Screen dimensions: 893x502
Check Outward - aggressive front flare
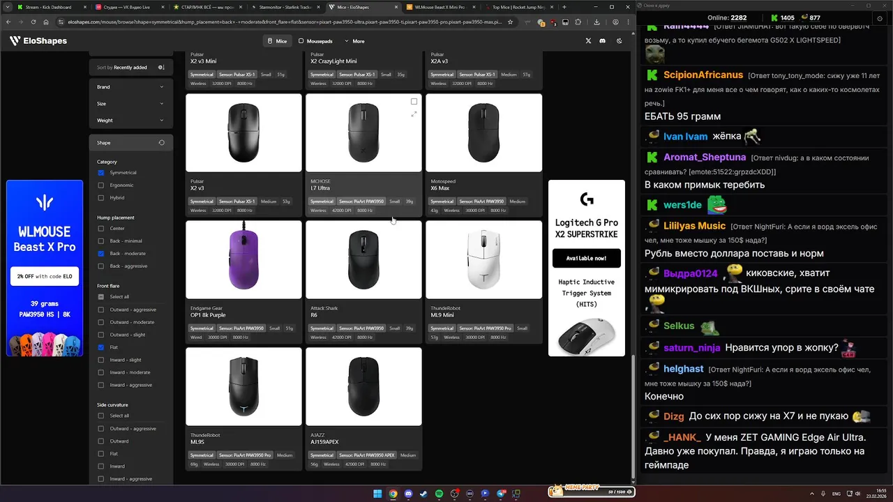[x=101, y=310]
